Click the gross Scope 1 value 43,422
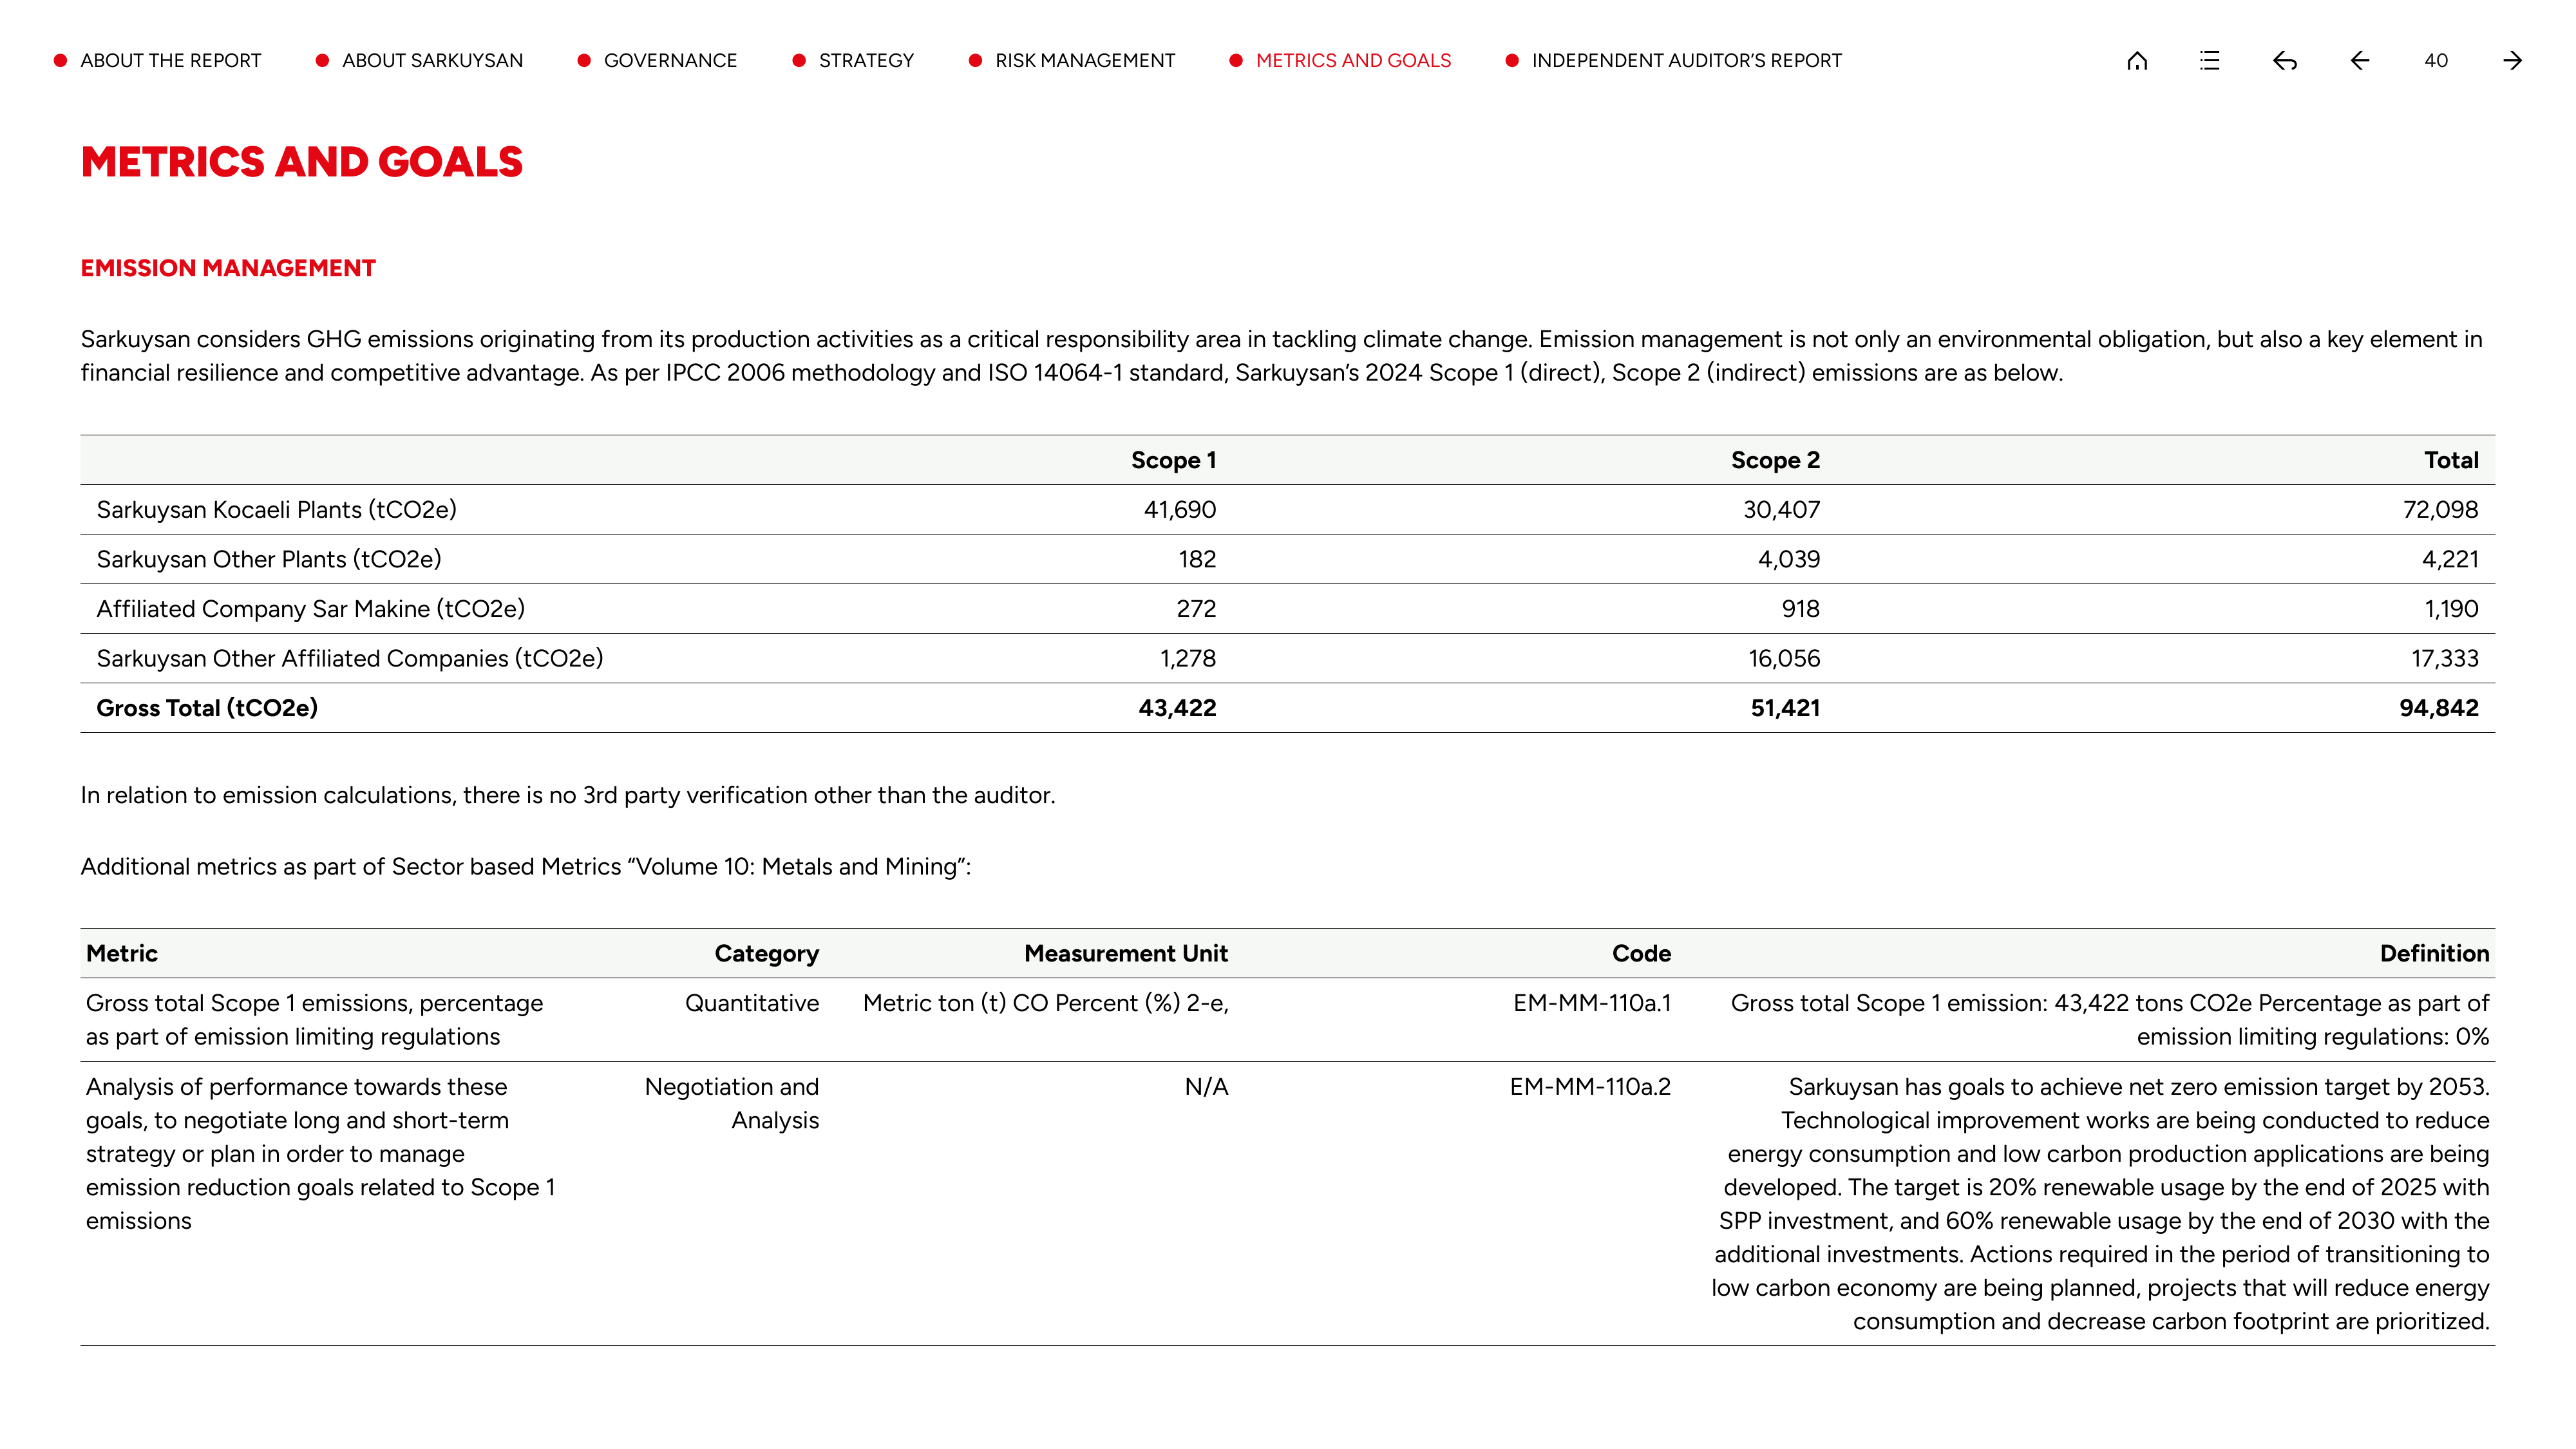Screen dimensions: 2576x1449 point(1177,708)
